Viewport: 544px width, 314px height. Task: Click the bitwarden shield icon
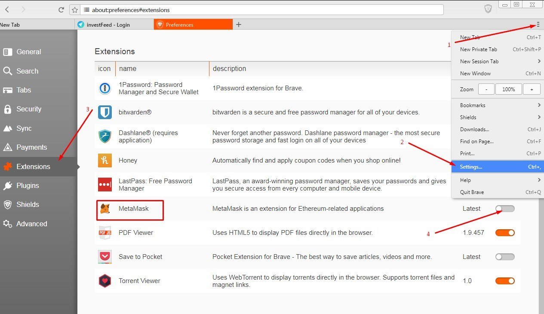105,112
